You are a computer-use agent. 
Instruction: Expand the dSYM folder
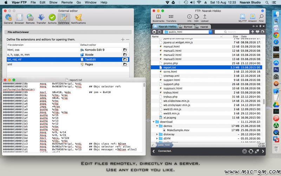tap(157, 138)
